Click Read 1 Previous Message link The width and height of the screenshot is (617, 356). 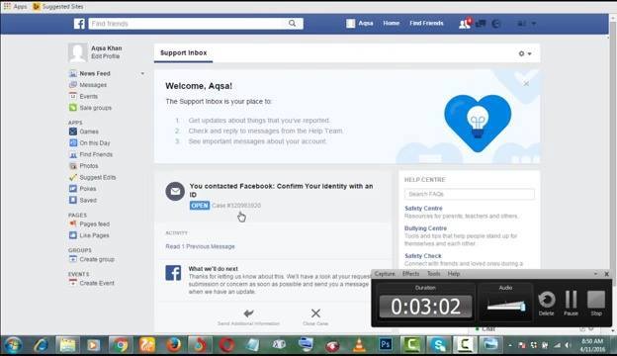pos(200,246)
